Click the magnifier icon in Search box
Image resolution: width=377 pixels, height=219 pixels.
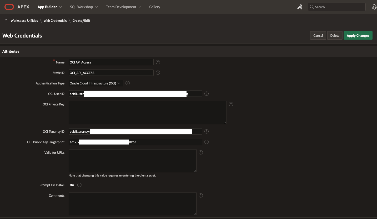(312, 7)
